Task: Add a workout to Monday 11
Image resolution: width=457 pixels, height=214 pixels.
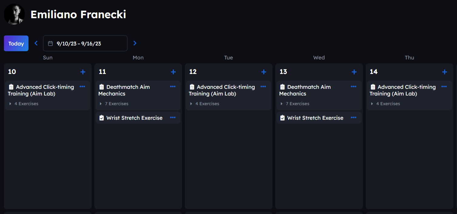Action: click(173, 72)
